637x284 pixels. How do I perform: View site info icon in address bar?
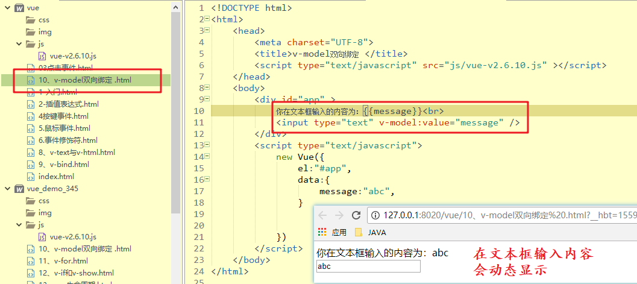pos(376,215)
